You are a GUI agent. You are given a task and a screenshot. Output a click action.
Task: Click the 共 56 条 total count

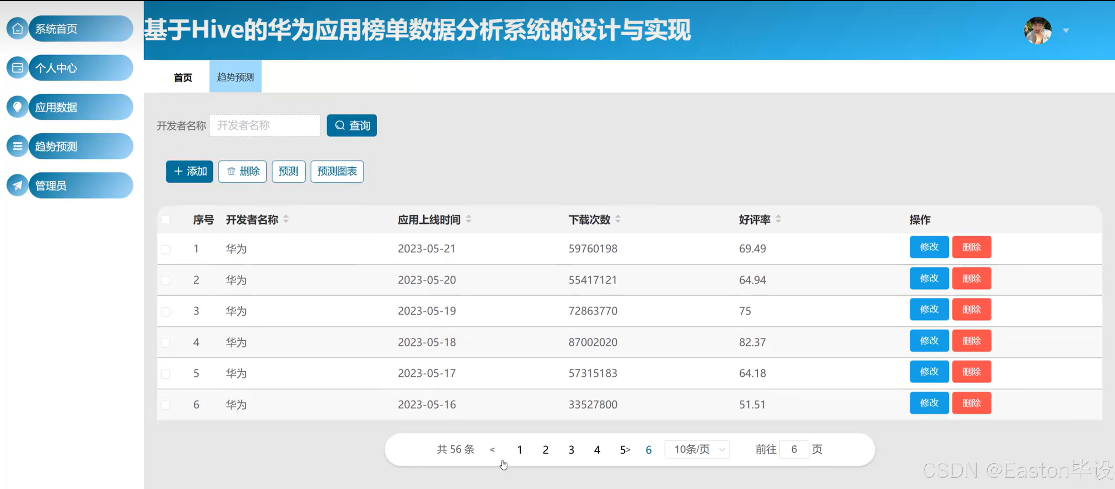(456, 449)
